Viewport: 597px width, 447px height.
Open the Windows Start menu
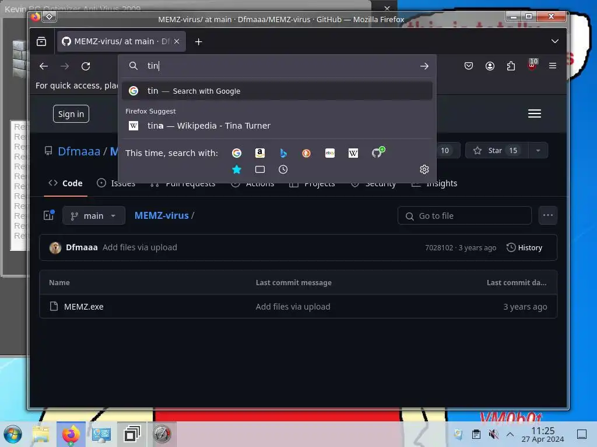coord(13,434)
